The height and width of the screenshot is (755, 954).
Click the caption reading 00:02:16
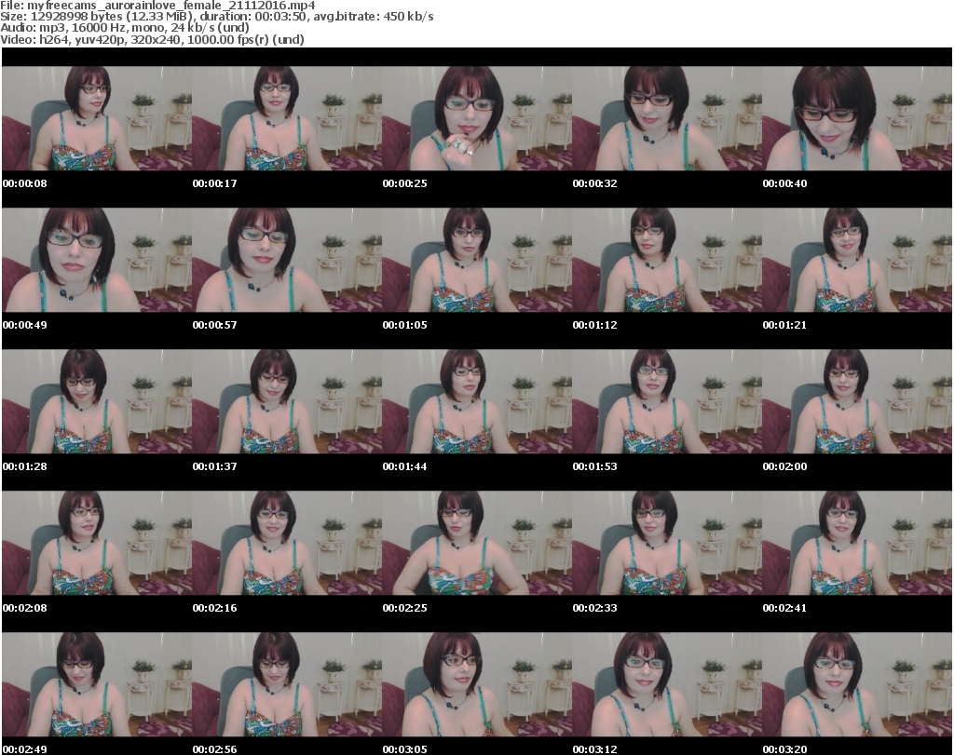215,608
